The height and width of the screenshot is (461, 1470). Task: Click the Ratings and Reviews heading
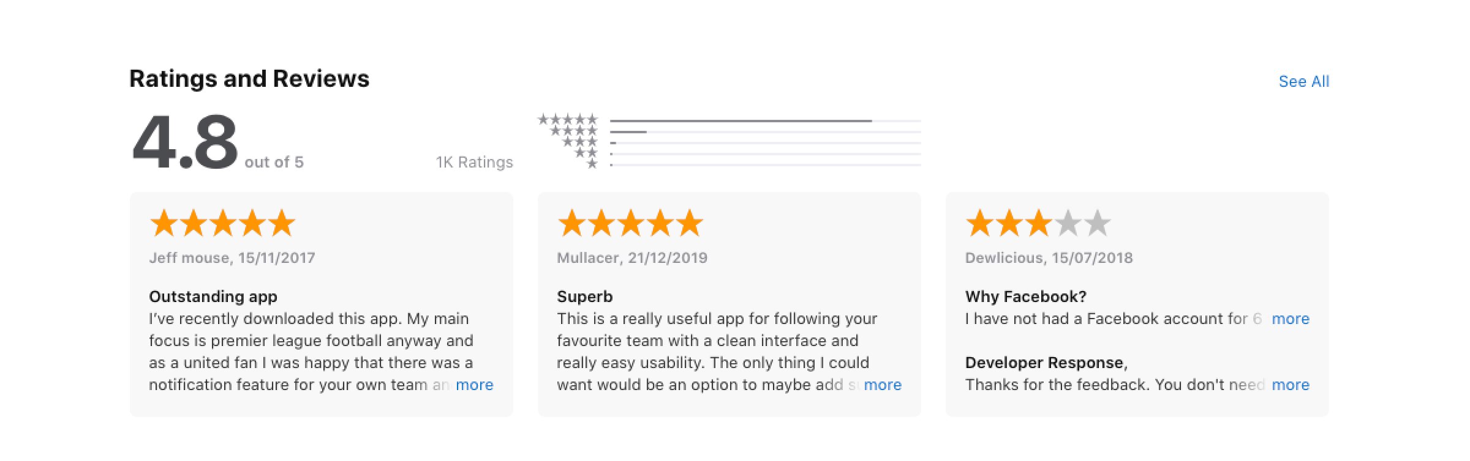[249, 79]
